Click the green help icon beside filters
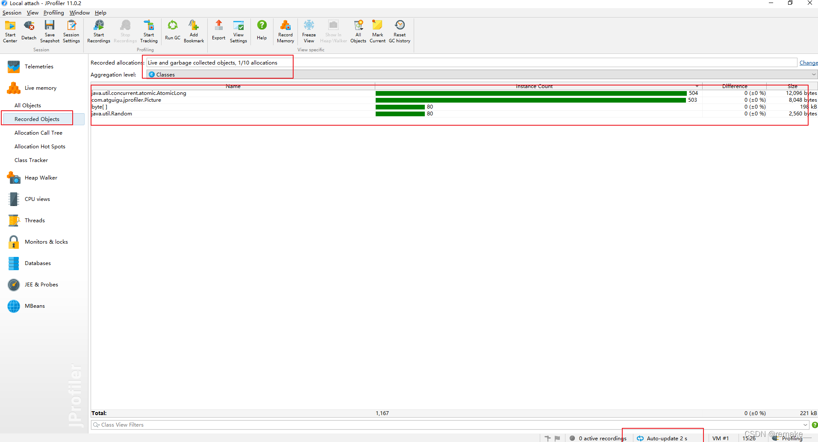This screenshot has width=818, height=442. 815,425
